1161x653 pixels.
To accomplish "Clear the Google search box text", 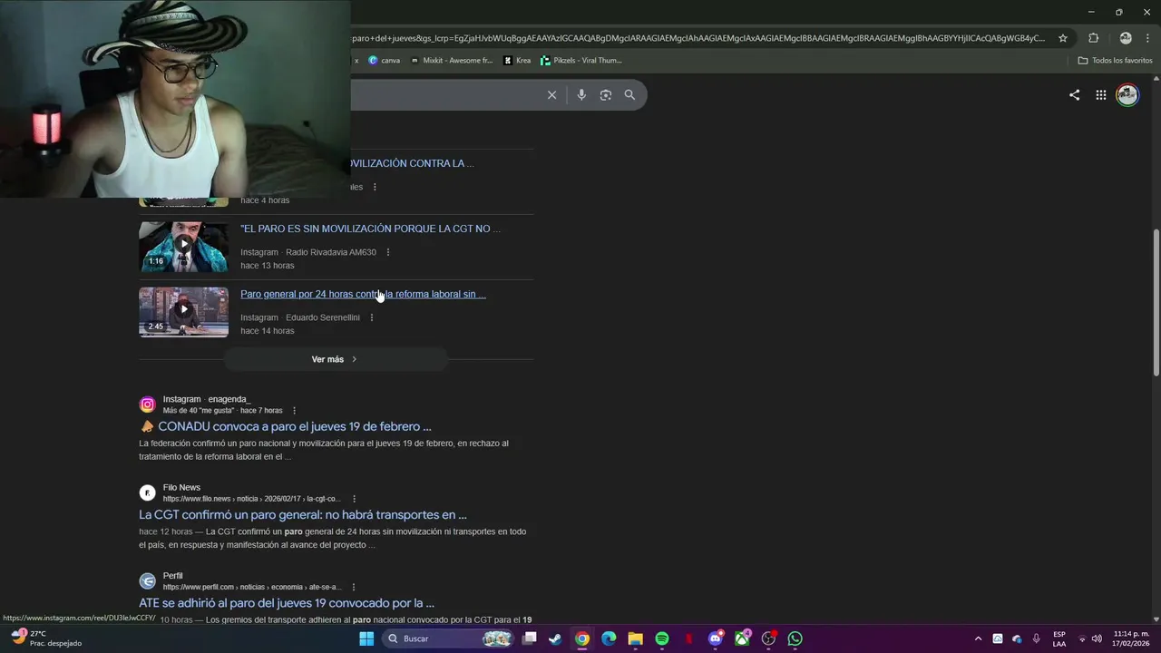I will [551, 94].
